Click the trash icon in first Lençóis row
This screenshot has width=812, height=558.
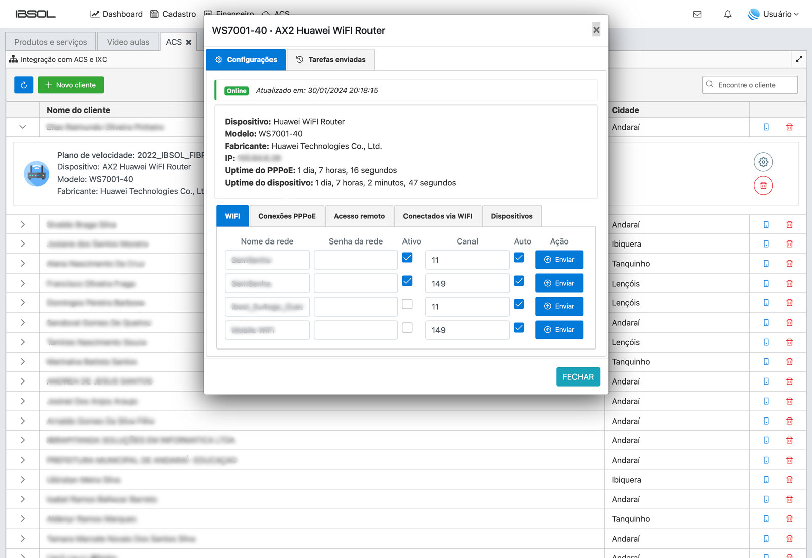[789, 284]
